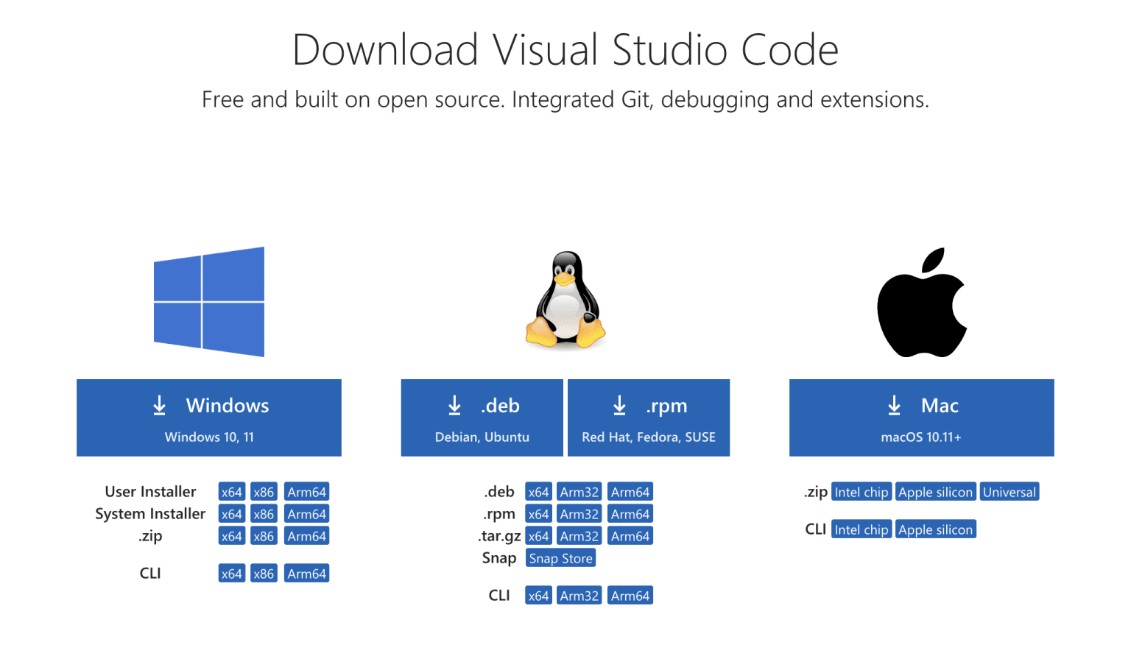
Task: Download the x64 CLI for Linux
Action: click(538, 595)
